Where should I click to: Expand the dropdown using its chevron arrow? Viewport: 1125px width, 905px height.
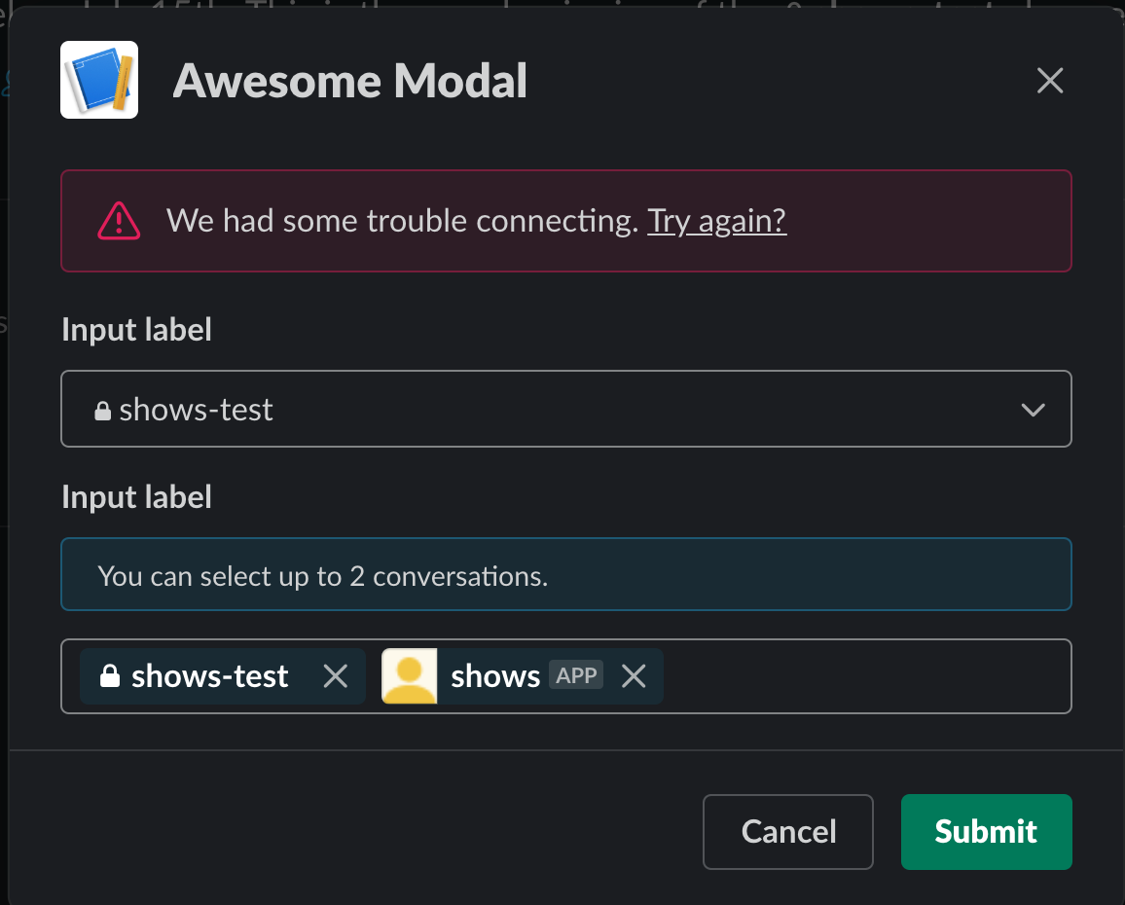coord(1033,410)
